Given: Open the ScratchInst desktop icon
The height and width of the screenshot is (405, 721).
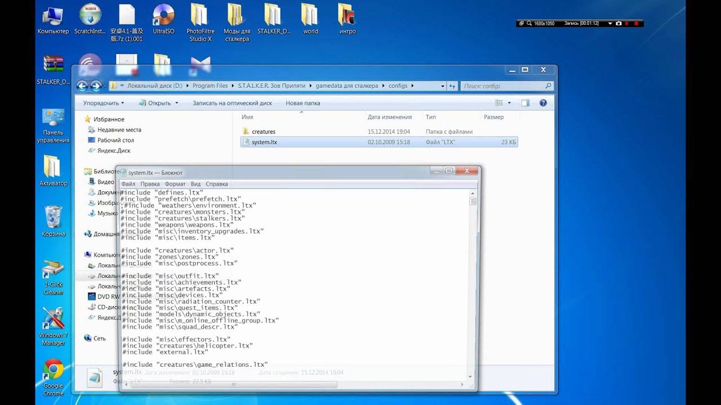Looking at the screenshot, I should tap(90, 19).
